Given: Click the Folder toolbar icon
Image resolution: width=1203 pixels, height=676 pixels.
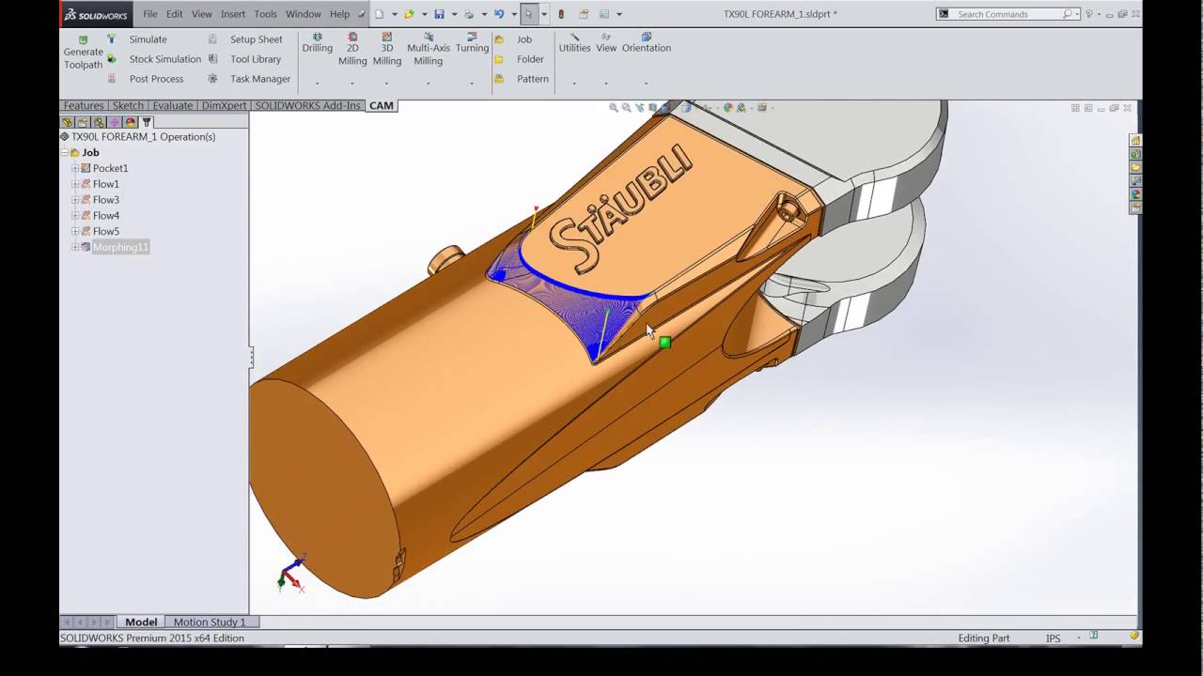Looking at the screenshot, I should tap(499, 59).
